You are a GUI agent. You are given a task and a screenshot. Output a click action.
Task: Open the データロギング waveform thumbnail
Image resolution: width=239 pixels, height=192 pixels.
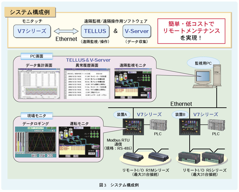point(36,142)
